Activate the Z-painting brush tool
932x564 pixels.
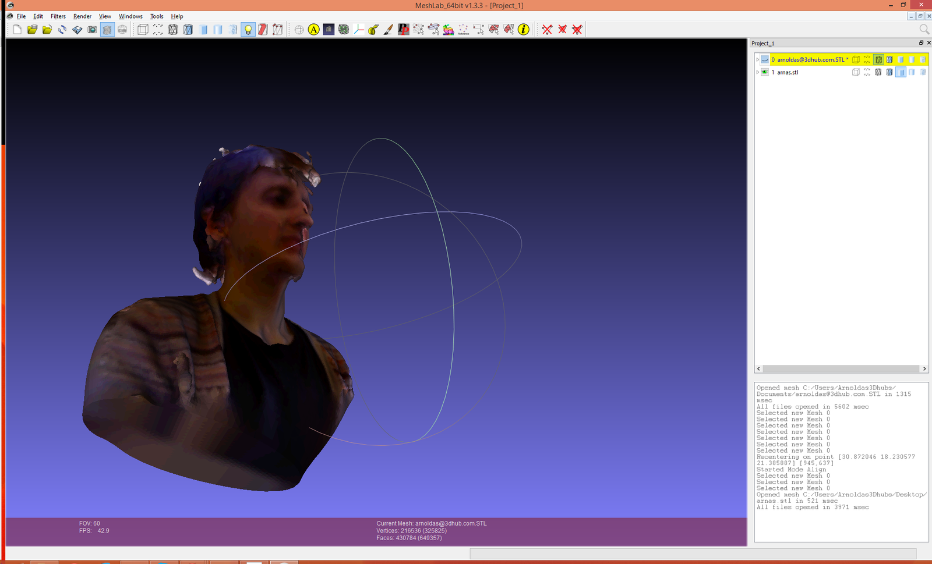[389, 30]
